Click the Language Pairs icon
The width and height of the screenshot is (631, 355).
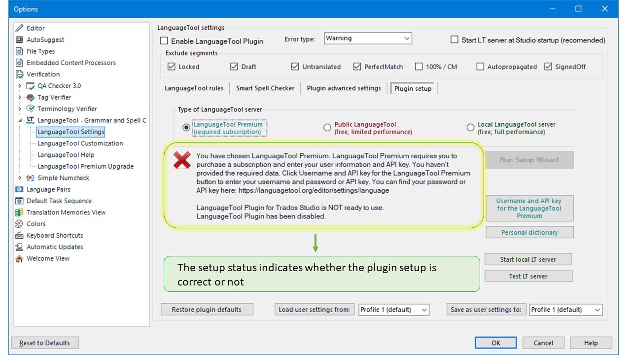(19, 189)
